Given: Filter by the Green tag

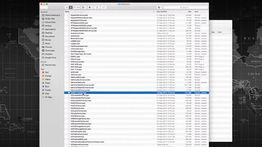Looking at the screenshot, I should coord(46,83).
